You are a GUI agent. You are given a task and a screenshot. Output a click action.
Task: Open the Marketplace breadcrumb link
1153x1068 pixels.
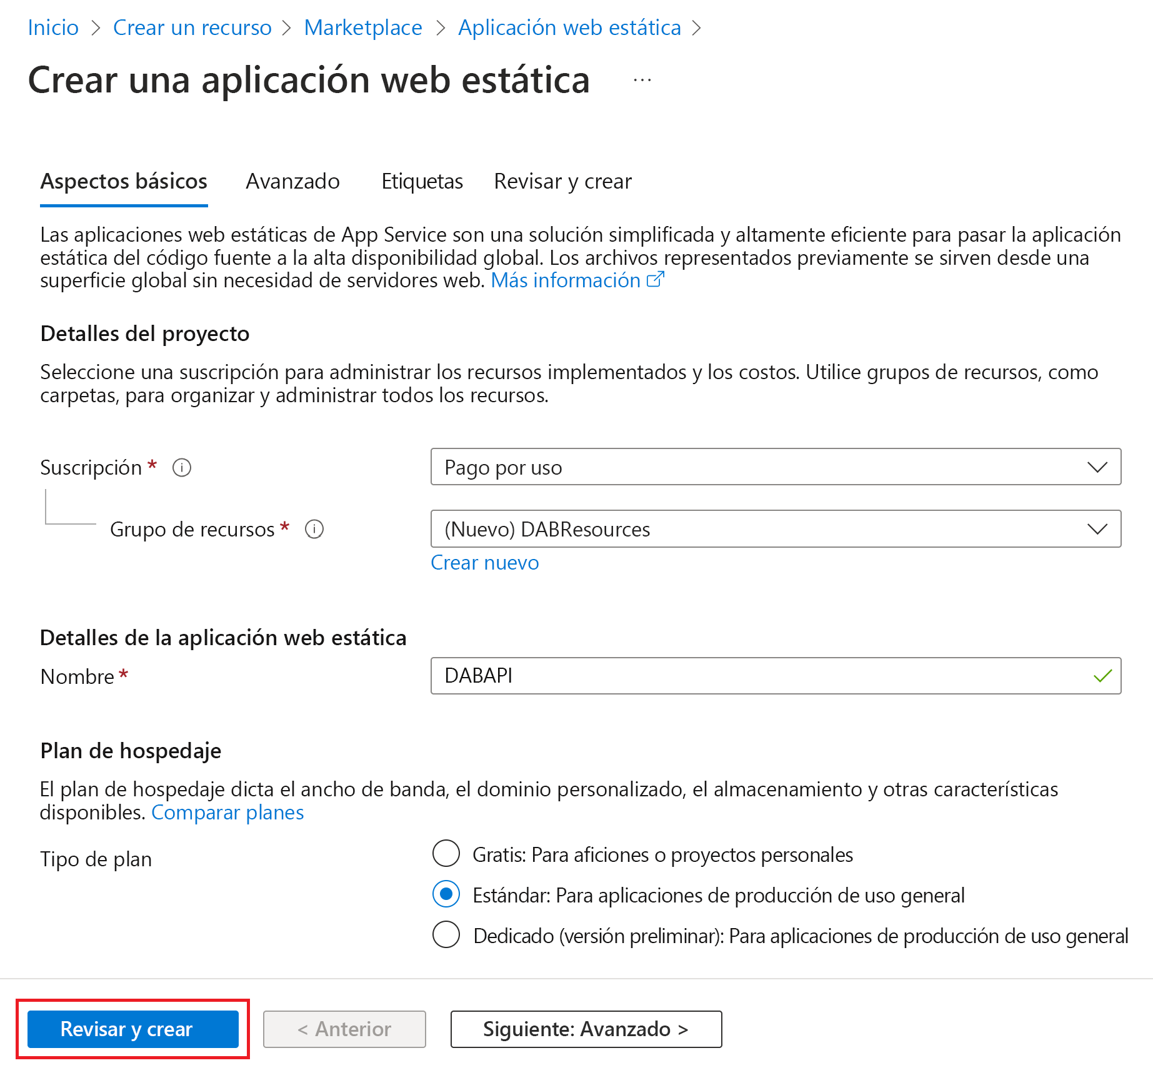click(363, 27)
